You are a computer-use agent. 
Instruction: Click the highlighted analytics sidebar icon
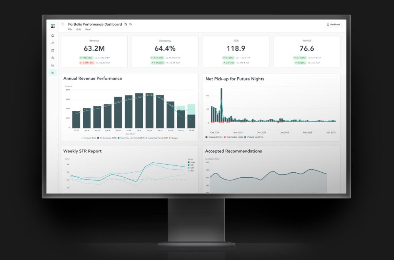point(53,72)
